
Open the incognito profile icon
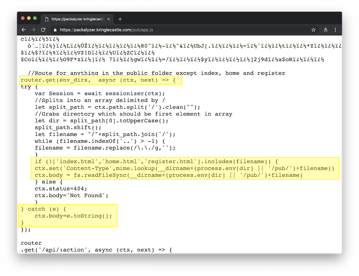point(326,30)
